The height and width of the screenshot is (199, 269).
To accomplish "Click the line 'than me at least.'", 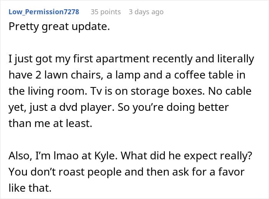I will tap(50, 123).
